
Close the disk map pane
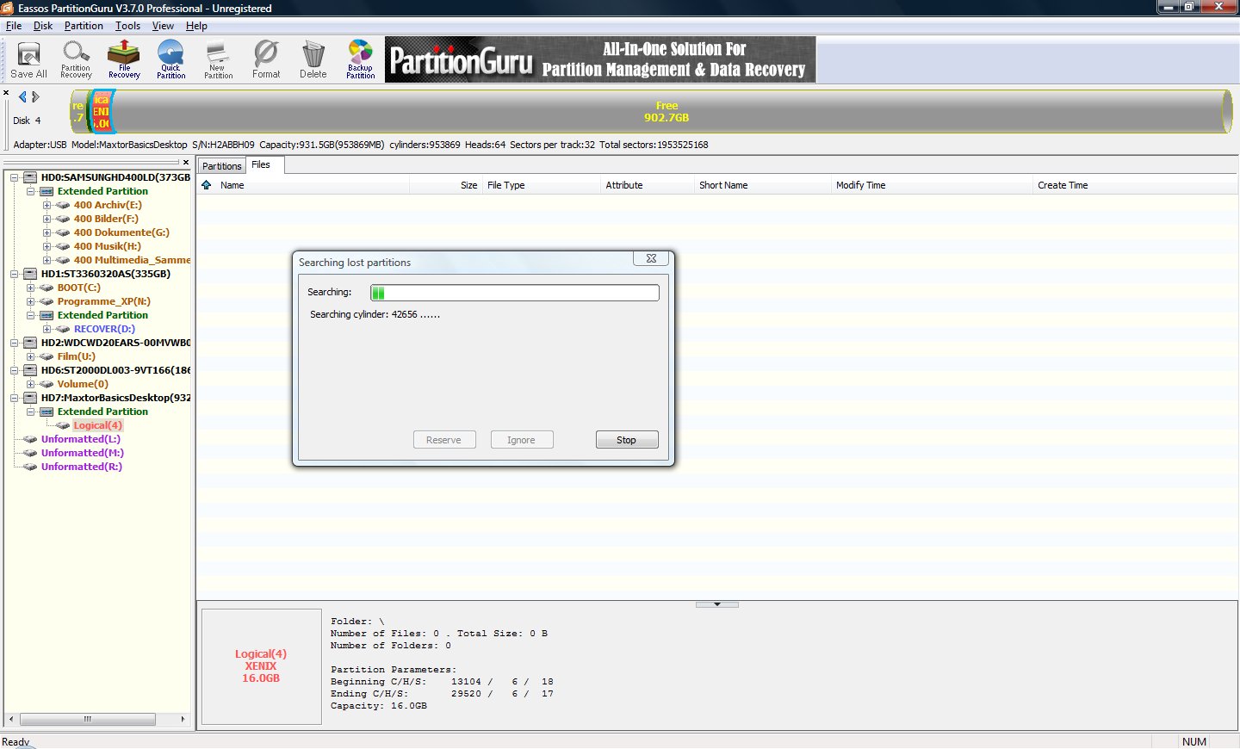6,93
